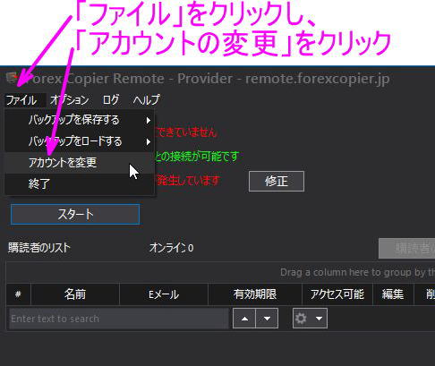The height and width of the screenshot is (366, 435).
Task: Click the Forex Copier app icon in title bar
Action: (13, 78)
